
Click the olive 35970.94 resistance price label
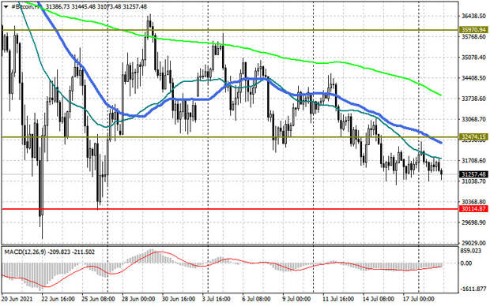click(473, 30)
